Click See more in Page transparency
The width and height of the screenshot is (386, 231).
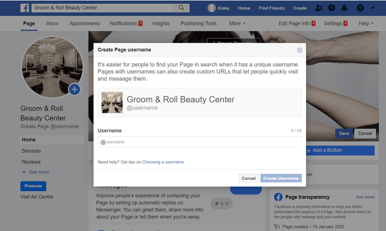[365, 197]
